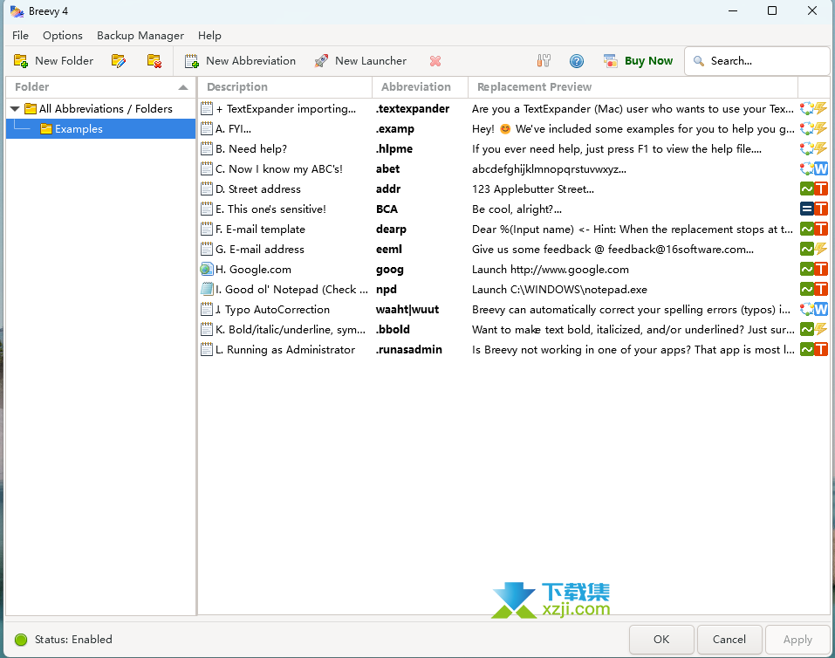Sort by the Abbreviation column header
835x658 pixels.
tap(421, 87)
